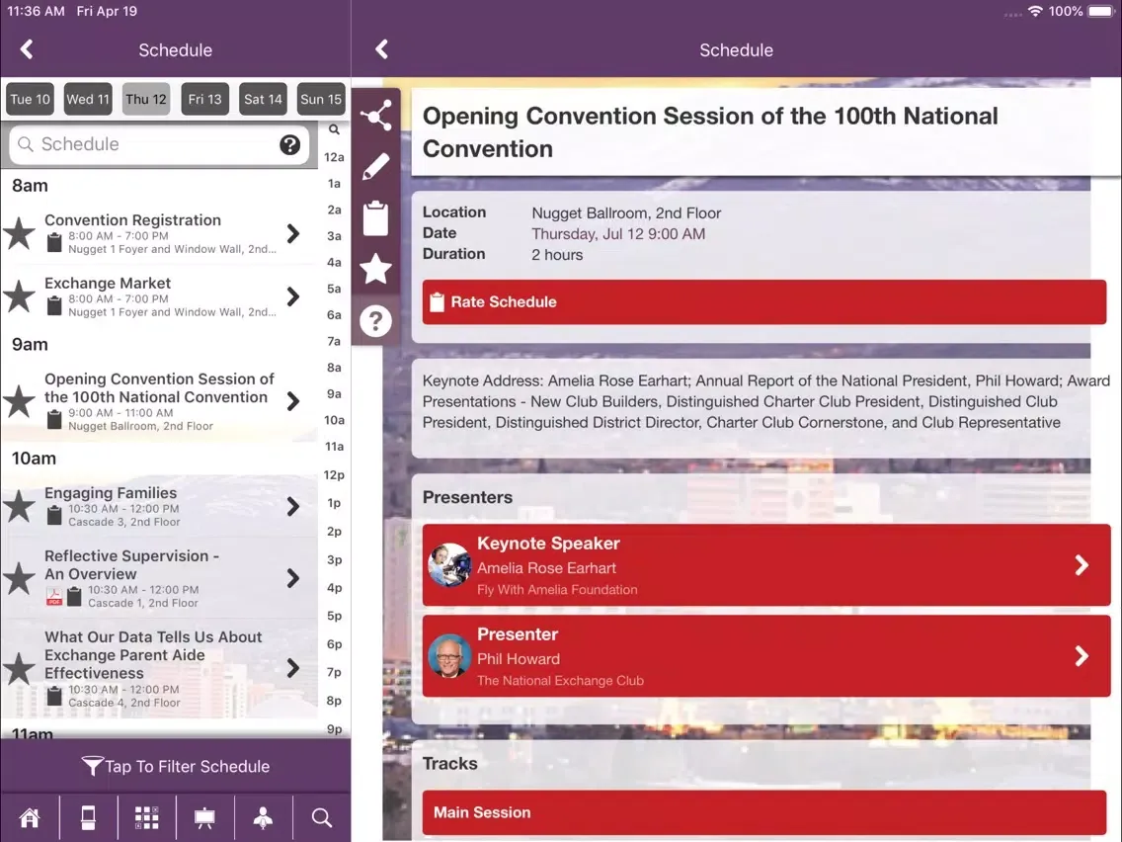
Task: Open the question mark help in side toolbar
Action: pos(375,321)
